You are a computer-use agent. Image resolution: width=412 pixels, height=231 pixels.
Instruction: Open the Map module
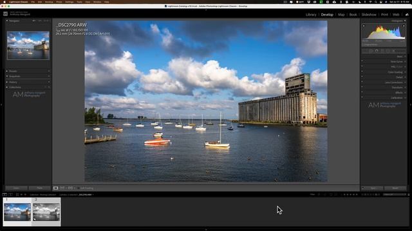(341, 15)
